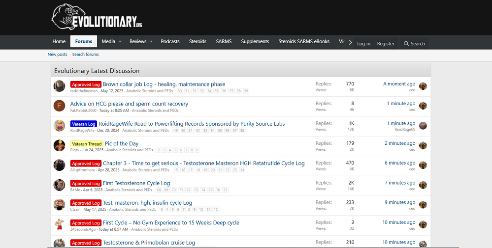This screenshot has width=492, height=248.
Task: Show more navigation items with right chevron
Action: coord(351,43)
